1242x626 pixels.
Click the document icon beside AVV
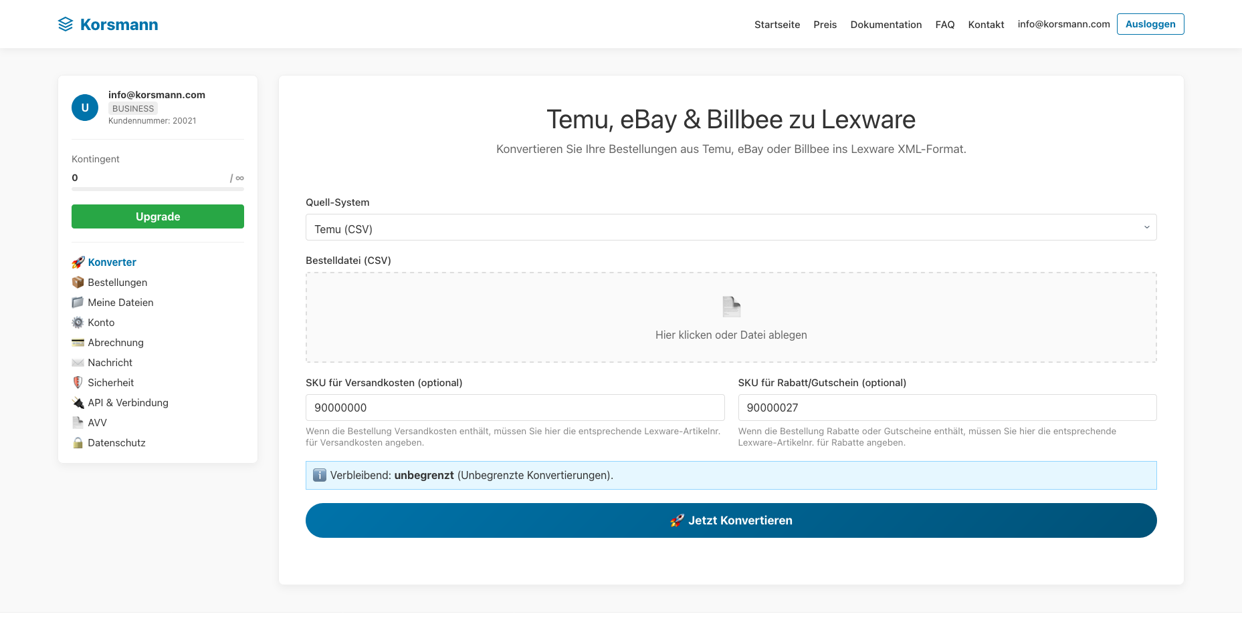point(78,422)
